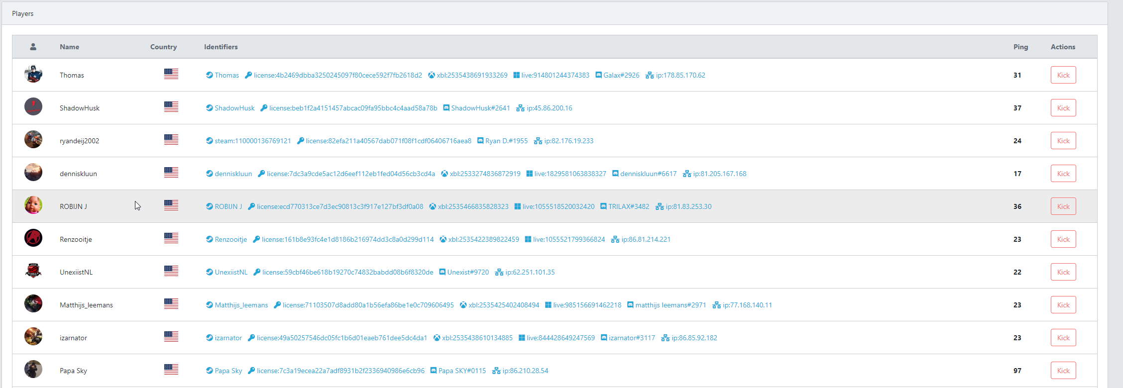The height and width of the screenshot is (388, 1123).
Task: Click the baby avatar of ROBIJN J
Action: coord(33,205)
